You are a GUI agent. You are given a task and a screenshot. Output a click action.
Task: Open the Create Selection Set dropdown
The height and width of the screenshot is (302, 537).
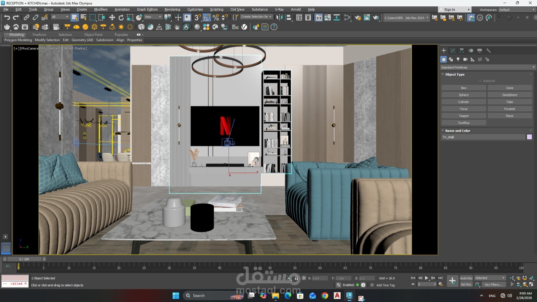[256, 17]
